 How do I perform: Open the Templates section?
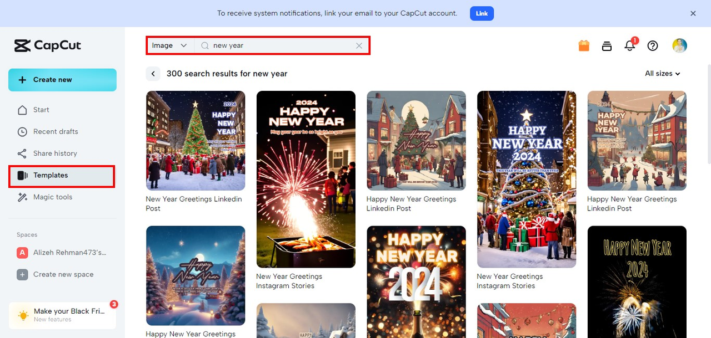point(62,176)
